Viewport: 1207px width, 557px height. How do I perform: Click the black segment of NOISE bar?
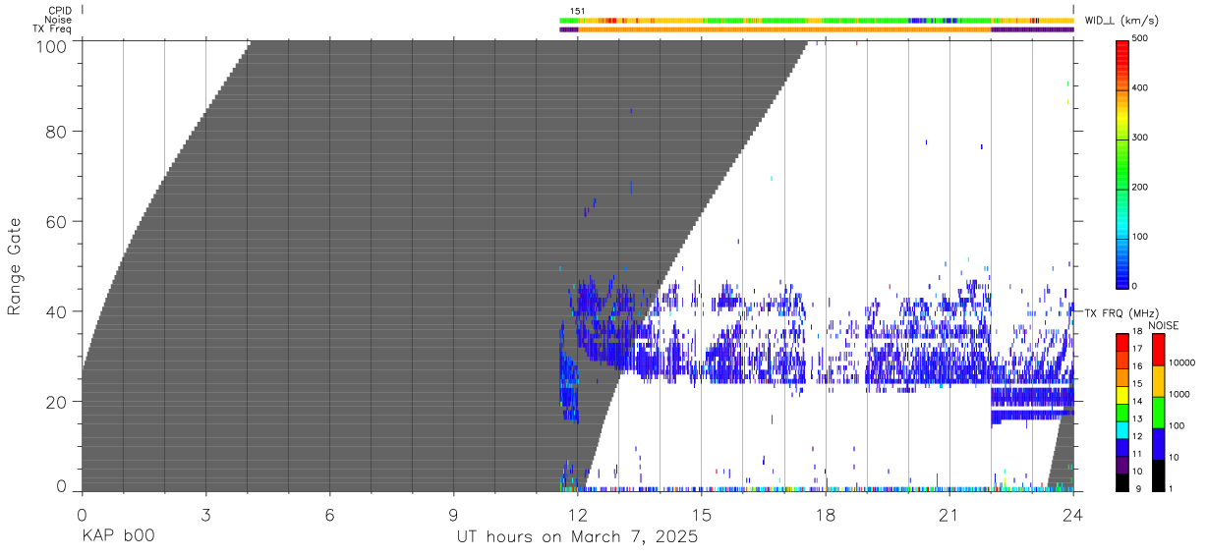click(x=1159, y=474)
